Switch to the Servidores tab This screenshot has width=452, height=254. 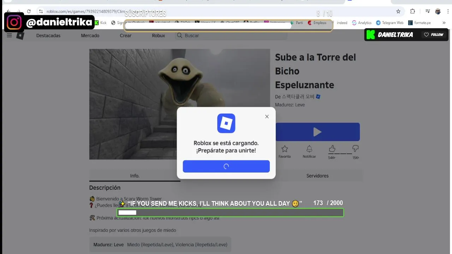tap(317, 176)
